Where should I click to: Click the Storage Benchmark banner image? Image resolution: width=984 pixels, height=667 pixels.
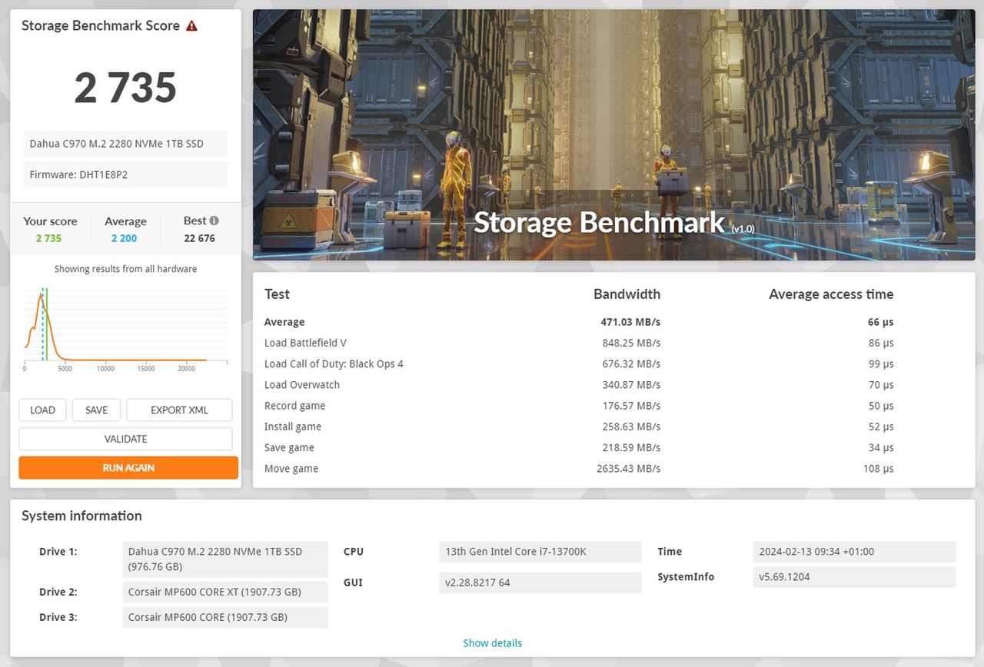tap(613, 135)
